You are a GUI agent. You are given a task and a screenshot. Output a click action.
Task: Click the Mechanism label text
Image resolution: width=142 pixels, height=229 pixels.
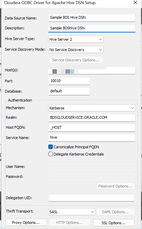[x=15, y=108]
